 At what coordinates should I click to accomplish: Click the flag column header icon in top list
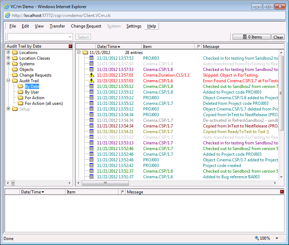tap(198, 46)
